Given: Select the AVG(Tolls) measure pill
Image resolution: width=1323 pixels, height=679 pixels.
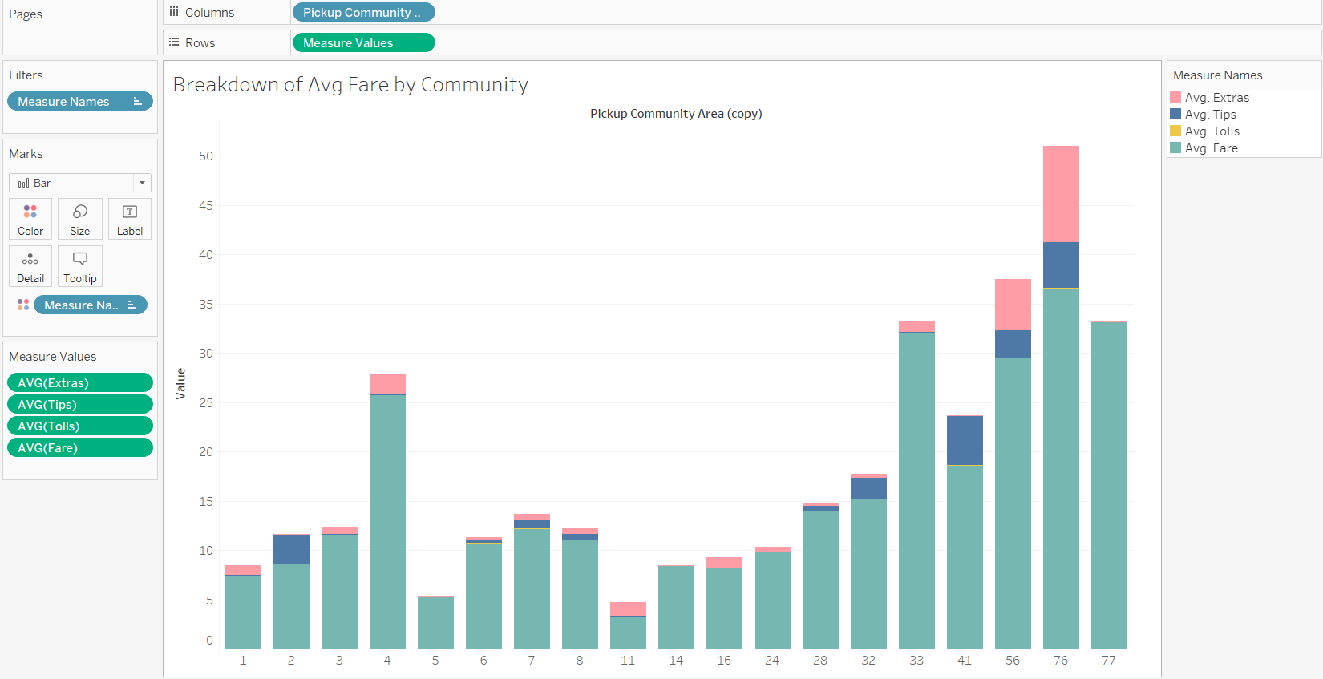Looking at the screenshot, I should tap(79, 426).
